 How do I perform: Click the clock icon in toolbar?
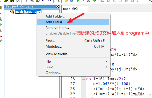pyautogui.click(x=89, y=1)
